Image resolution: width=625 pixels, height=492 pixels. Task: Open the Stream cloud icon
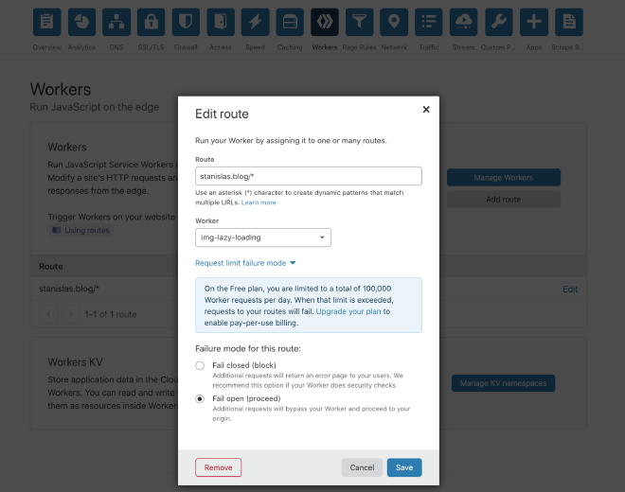coord(463,22)
